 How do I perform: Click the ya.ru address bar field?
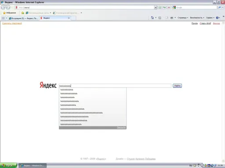(85, 7)
